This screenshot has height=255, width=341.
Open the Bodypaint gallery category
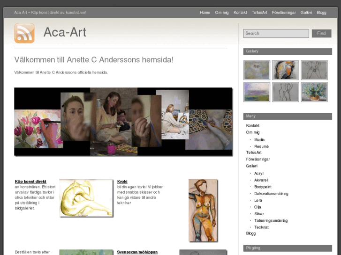point(263,187)
